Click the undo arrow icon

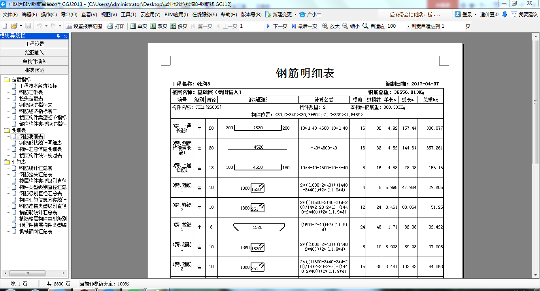[40, 26]
